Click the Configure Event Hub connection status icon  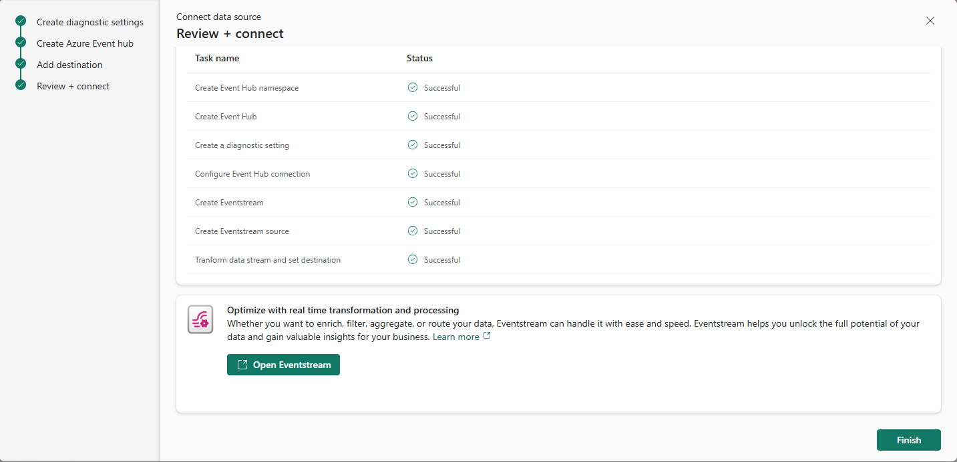click(413, 173)
